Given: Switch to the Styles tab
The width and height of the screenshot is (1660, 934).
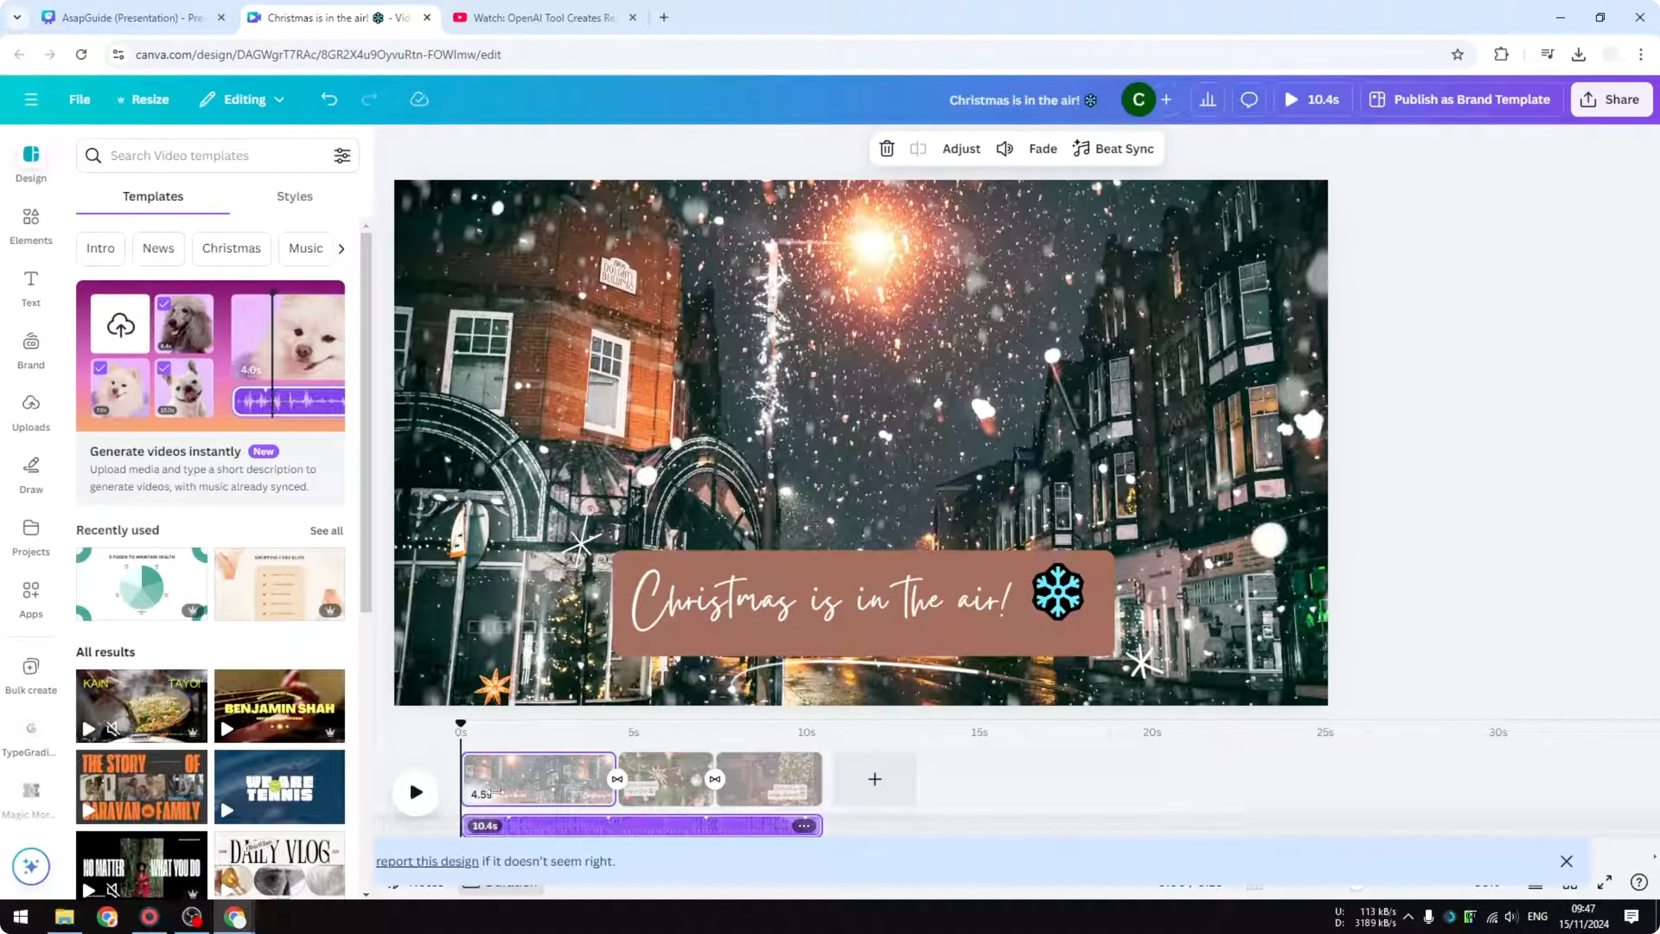Looking at the screenshot, I should [x=294, y=196].
